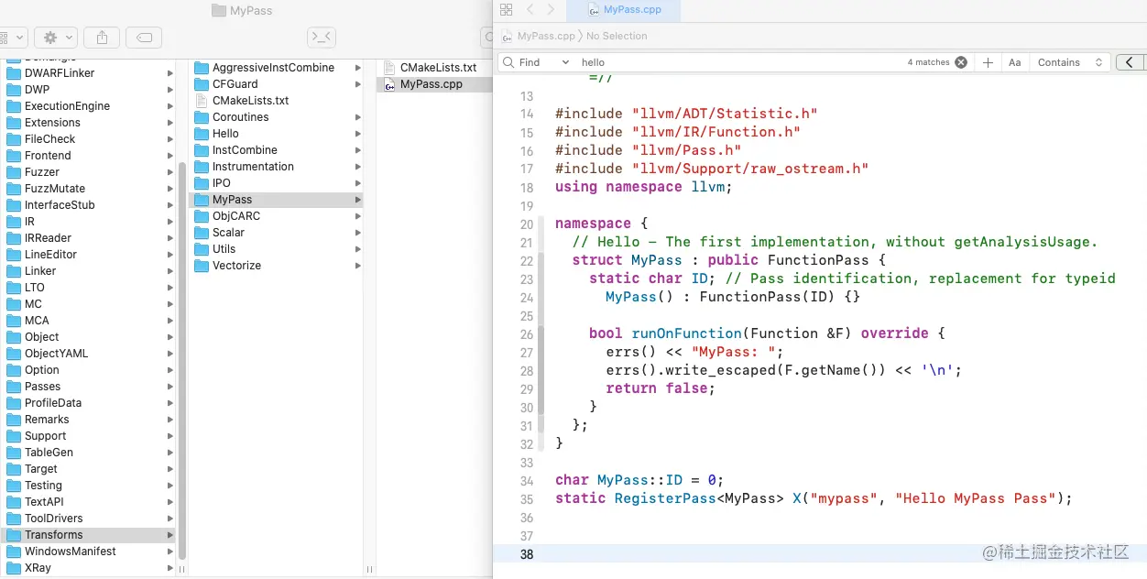Click the ProfileData folder icon
The image size is (1147, 579).
click(14, 403)
